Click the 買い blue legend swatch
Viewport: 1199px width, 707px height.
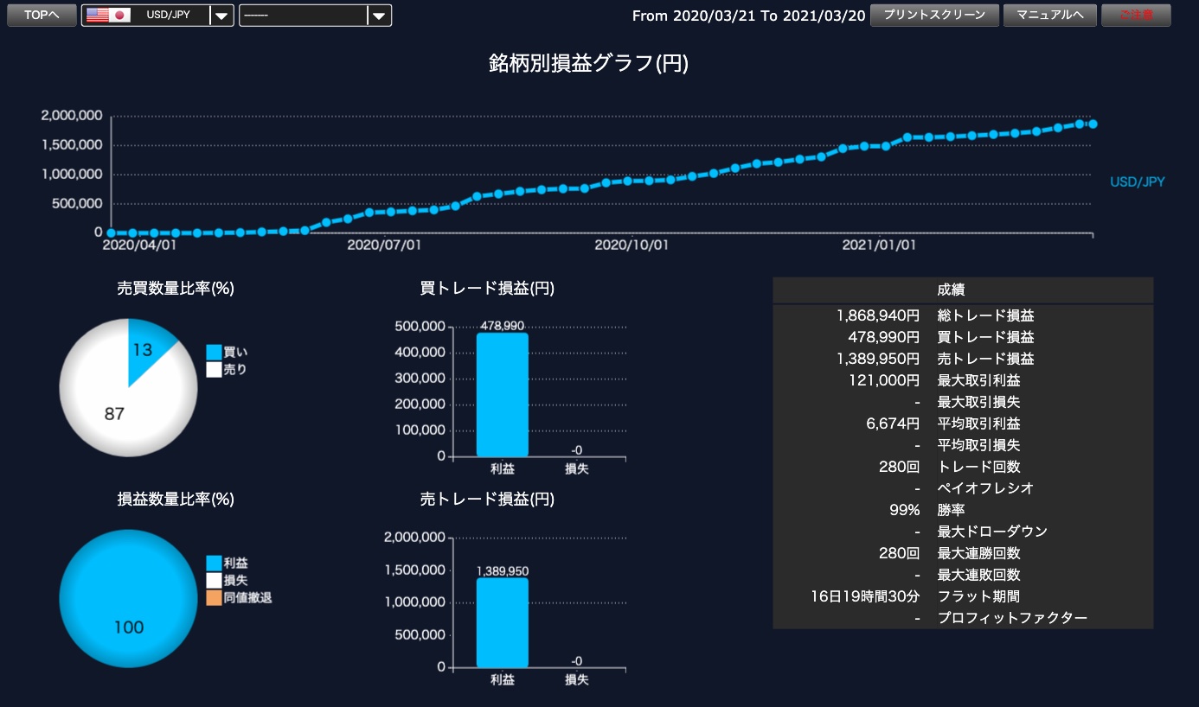pos(214,352)
